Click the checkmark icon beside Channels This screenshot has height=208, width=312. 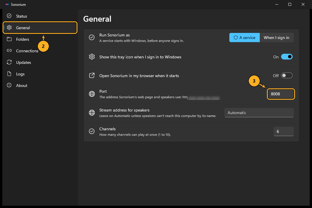[x=92, y=131]
